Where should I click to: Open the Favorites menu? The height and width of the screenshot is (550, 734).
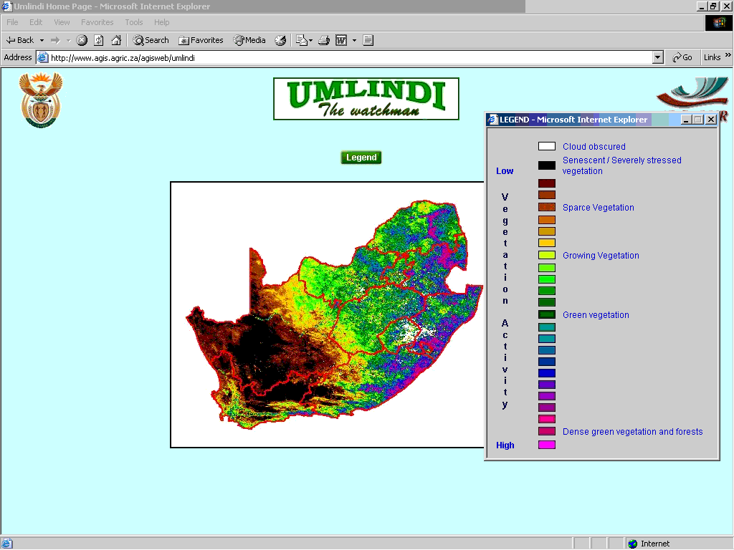[97, 22]
